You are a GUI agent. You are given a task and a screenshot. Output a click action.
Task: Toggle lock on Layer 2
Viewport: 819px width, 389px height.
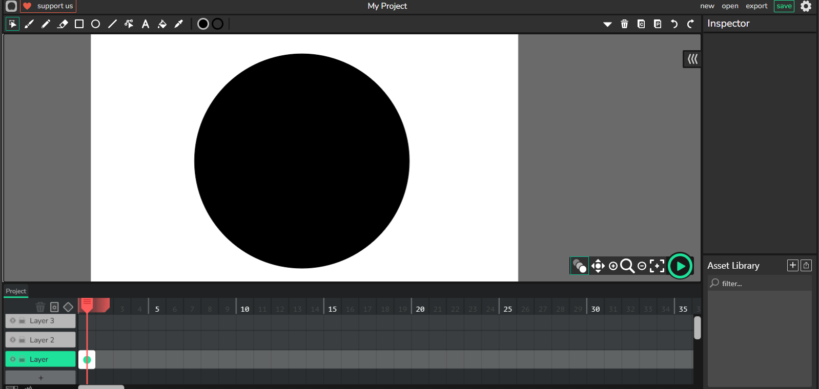click(22, 340)
